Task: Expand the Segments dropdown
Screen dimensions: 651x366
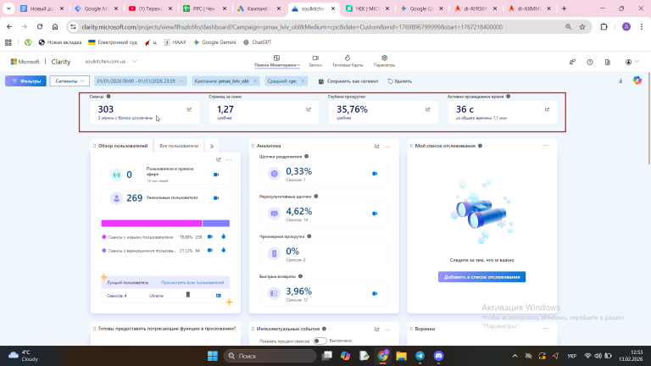Action: tap(70, 81)
